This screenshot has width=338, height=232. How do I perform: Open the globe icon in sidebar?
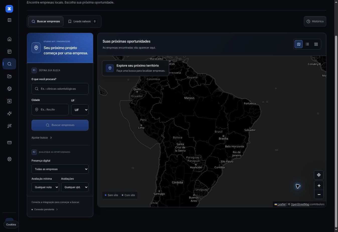pos(9,89)
